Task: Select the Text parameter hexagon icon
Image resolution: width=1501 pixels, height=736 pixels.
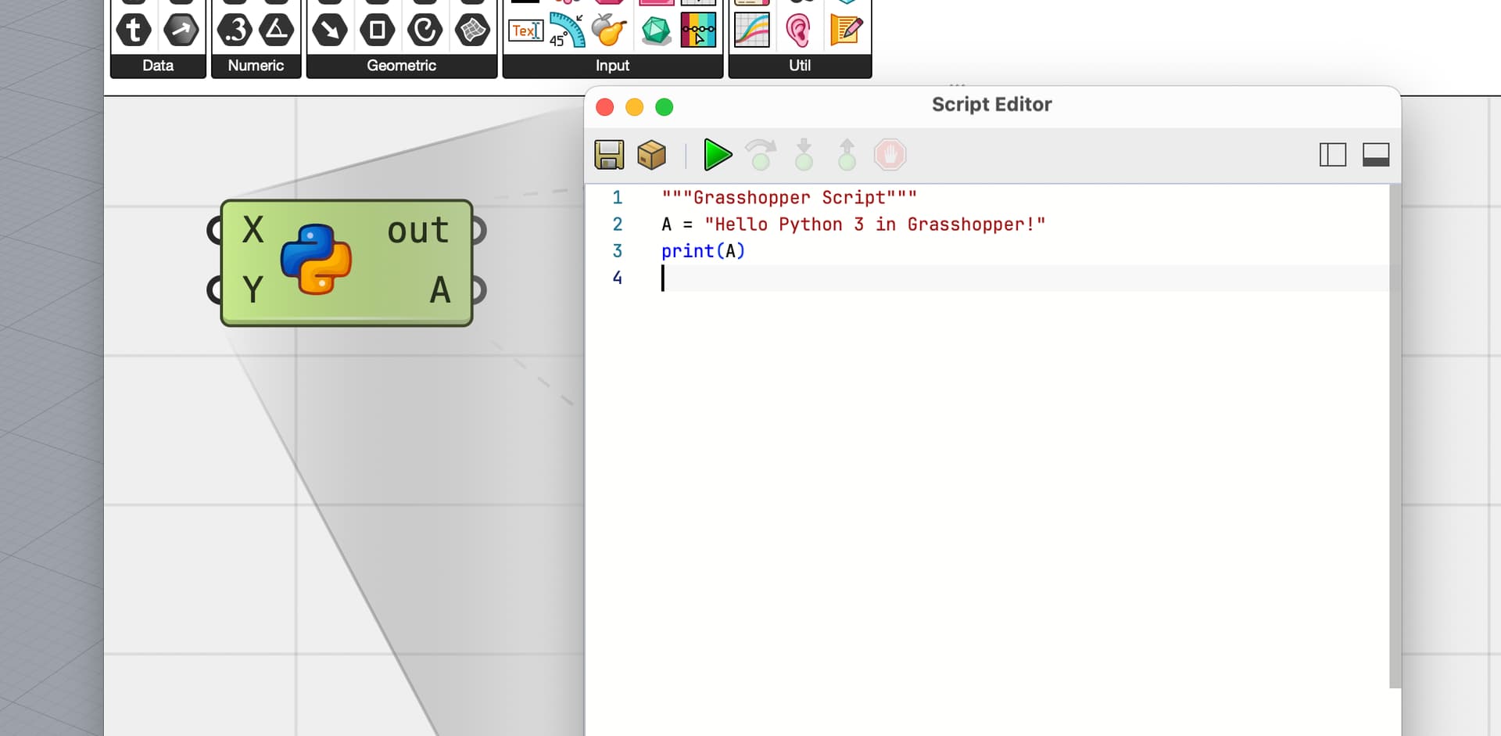Action: point(134,31)
